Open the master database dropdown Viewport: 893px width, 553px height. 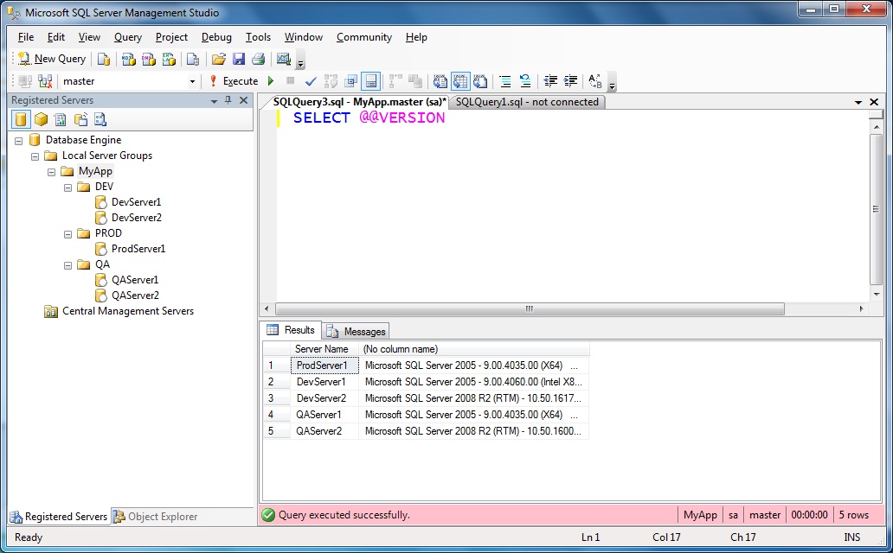pos(192,81)
